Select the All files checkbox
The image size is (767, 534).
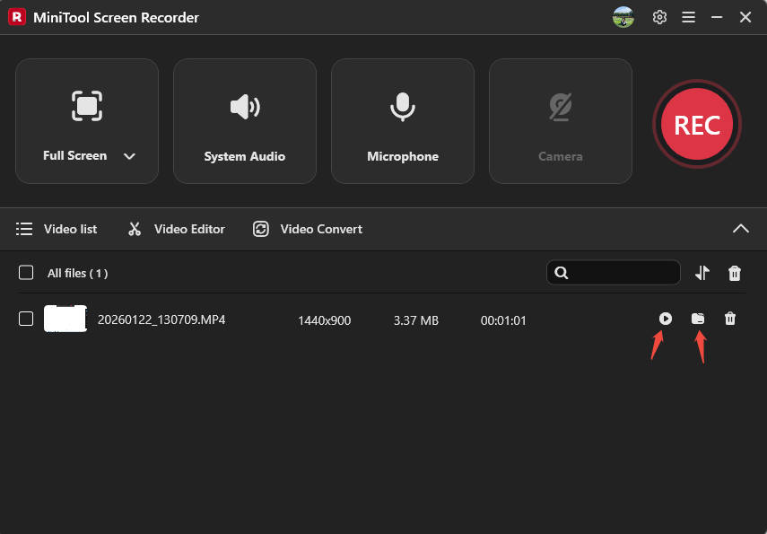coord(26,273)
